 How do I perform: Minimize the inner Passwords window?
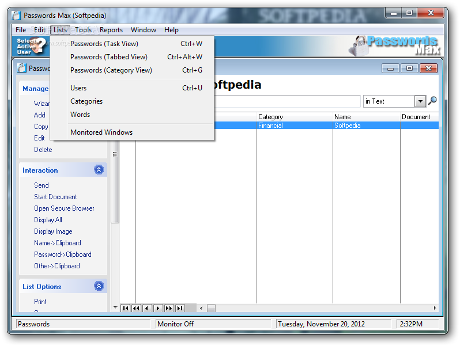click(x=390, y=69)
